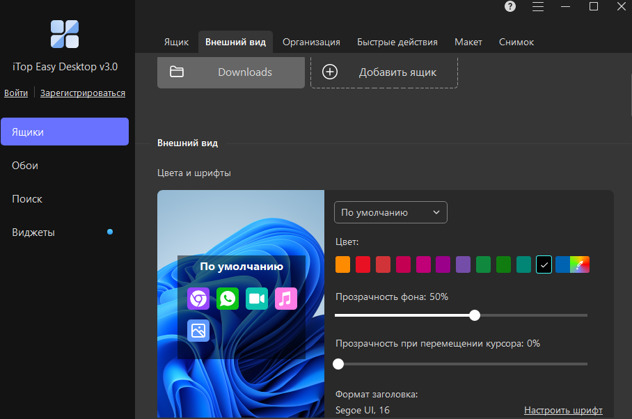Screen dimensions: 632x419
Task: Choose the lavender purple color swatch
Action: [x=463, y=264]
